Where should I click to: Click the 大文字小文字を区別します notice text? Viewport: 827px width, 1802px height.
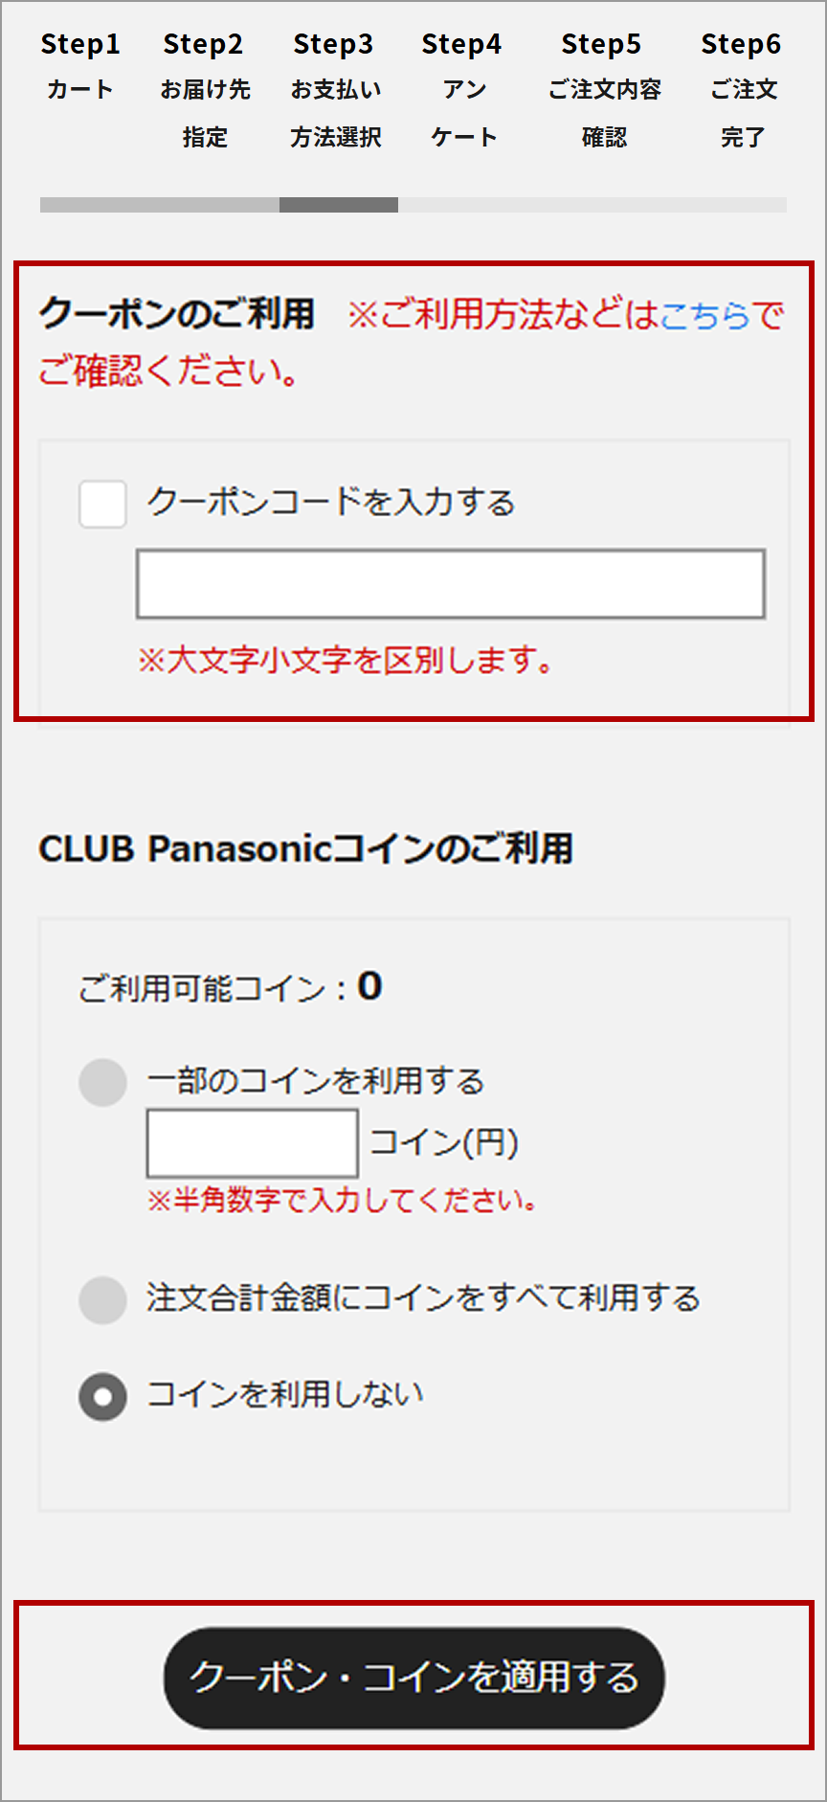point(345,659)
